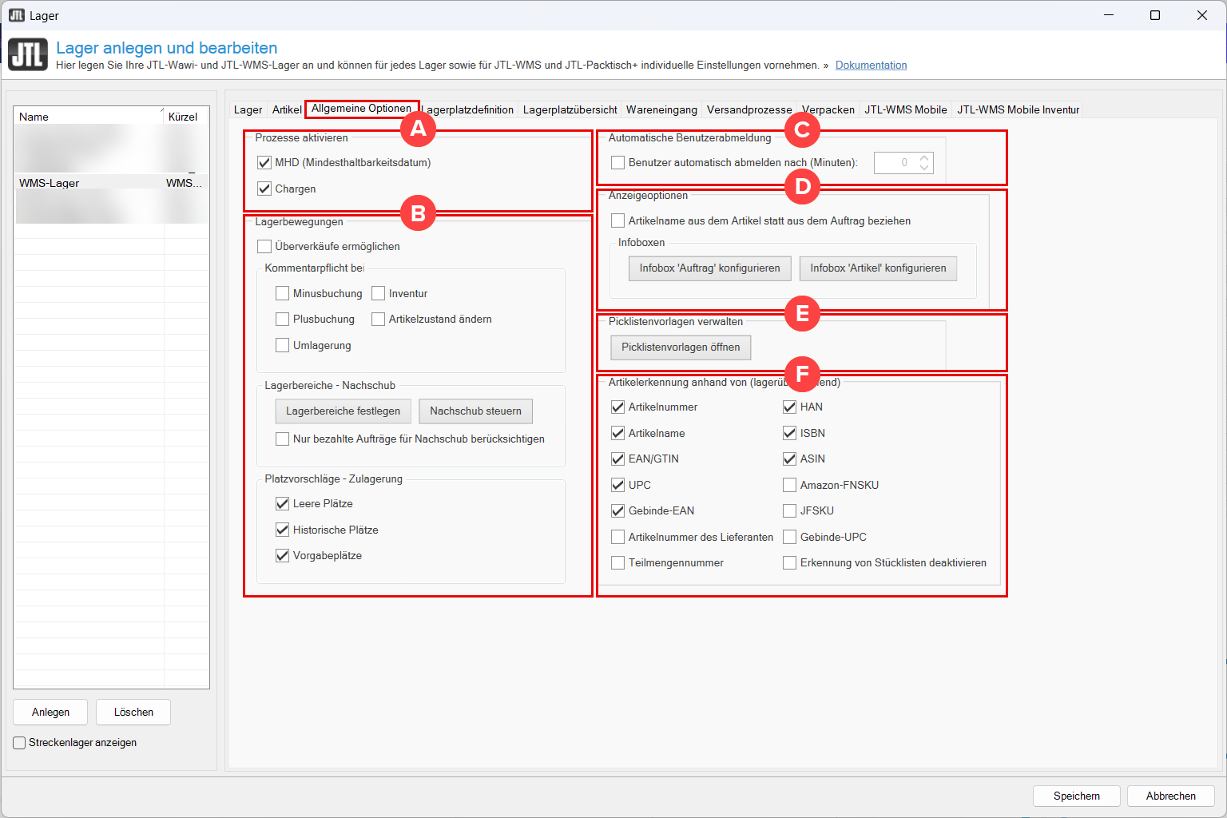Click Lagerbereiche festlegen button
The height and width of the screenshot is (818, 1227).
coord(343,411)
